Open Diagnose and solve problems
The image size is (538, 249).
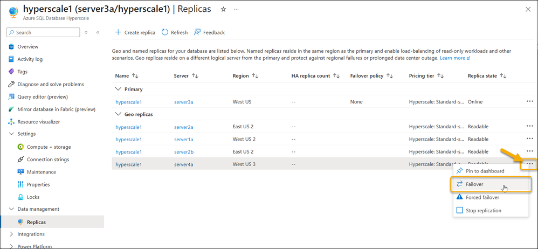point(51,84)
